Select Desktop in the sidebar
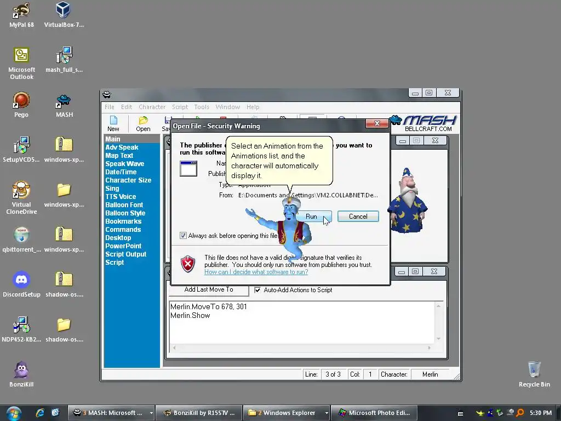This screenshot has width=561, height=421. tap(118, 238)
